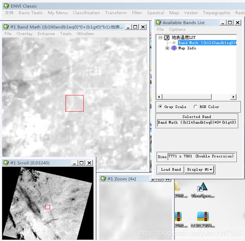Screen dimensions: 245x241
Task: Open Tools menu in display window
Action: click(66, 34)
